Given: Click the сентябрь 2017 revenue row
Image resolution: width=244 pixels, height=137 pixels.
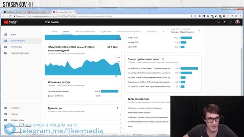Looking at the screenshot, I should click(163, 42).
